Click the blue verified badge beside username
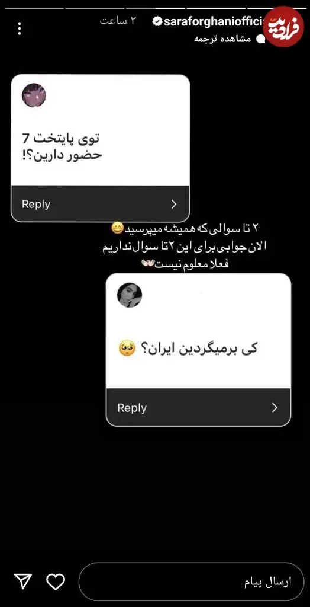The image size is (310, 607). point(157,21)
